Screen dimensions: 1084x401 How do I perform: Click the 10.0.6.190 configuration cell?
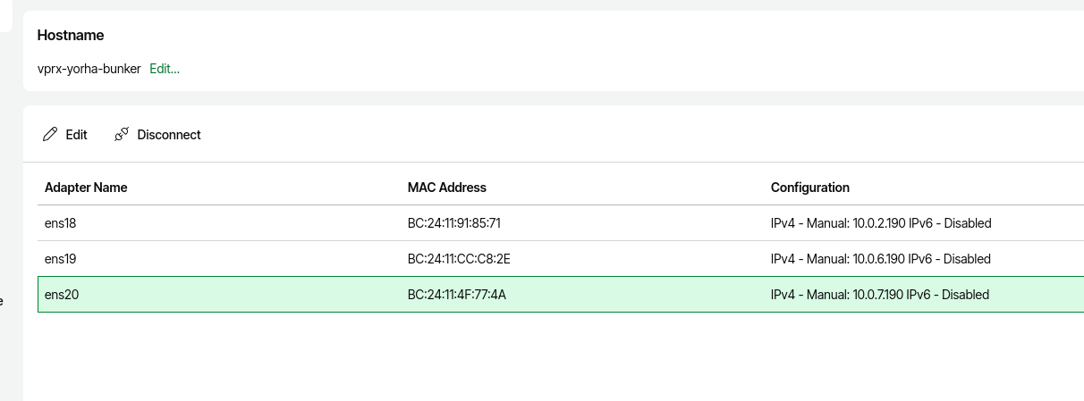[x=881, y=259]
